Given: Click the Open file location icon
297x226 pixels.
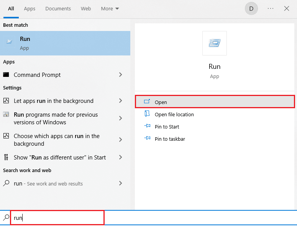Looking at the screenshot, I should 147,114.
